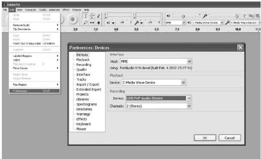This screenshot has width=261, height=159.
Task: Click the toolbar recording device combo box
Action: 245,22
